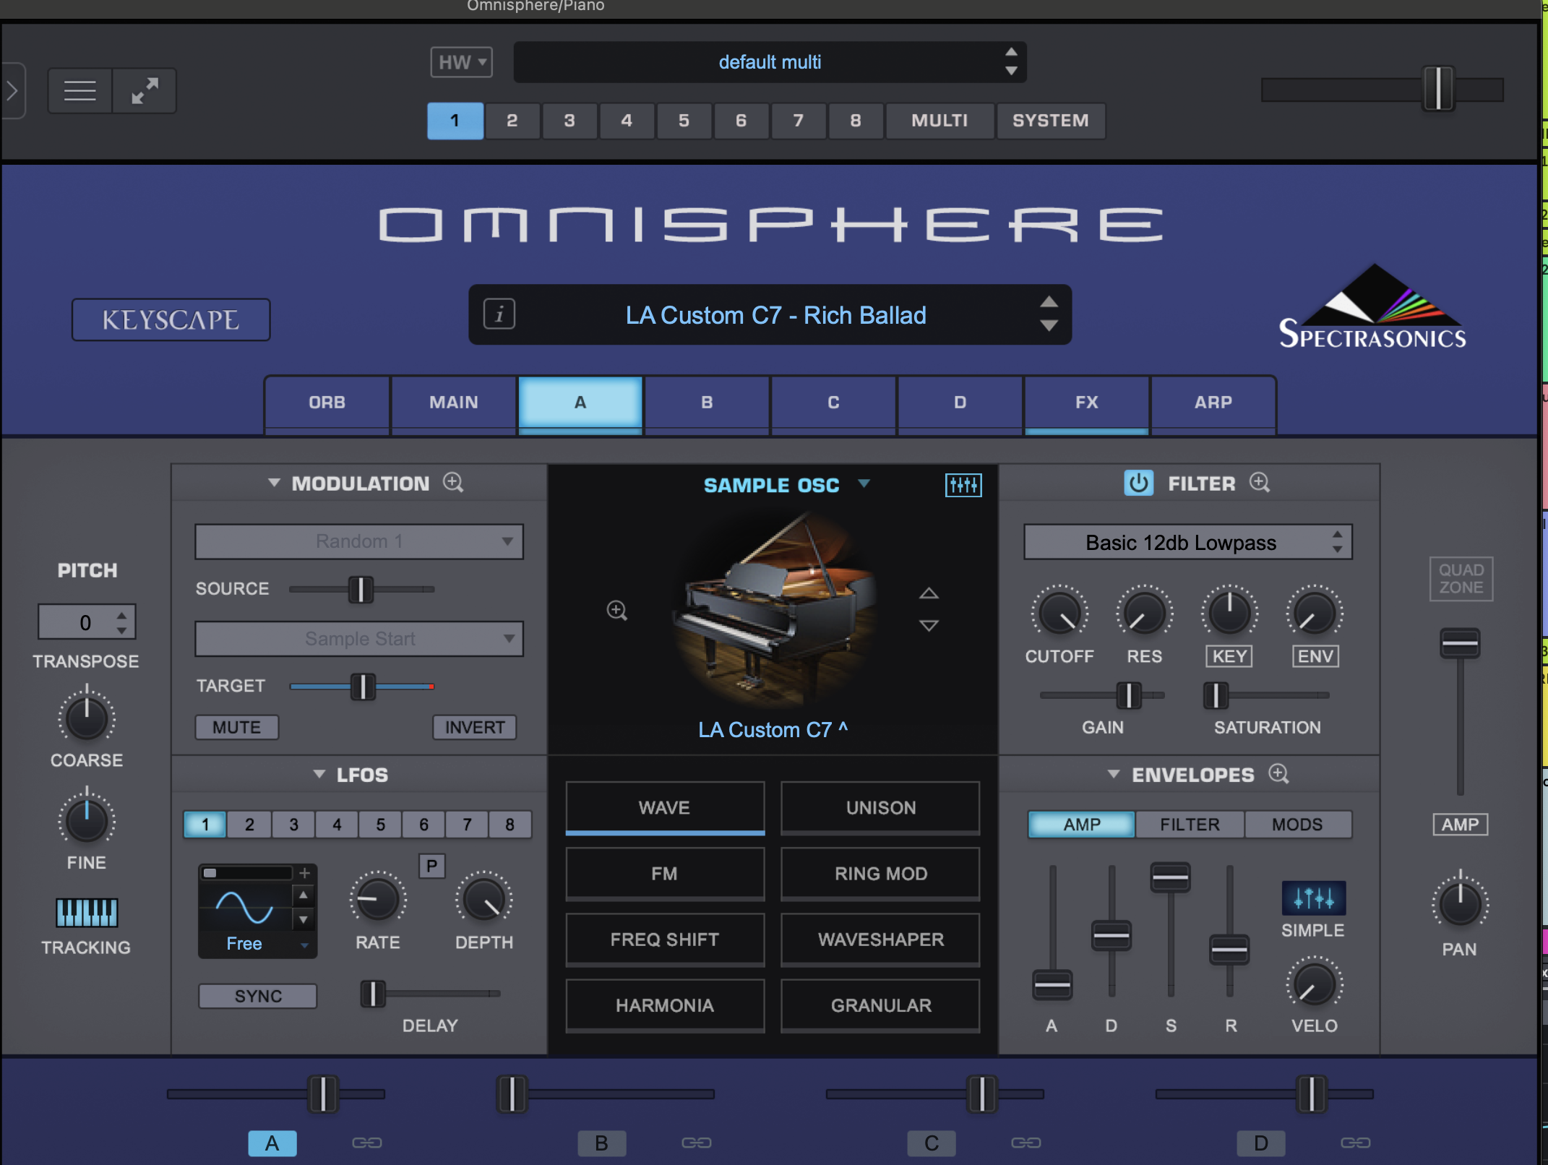The width and height of the screenshot is (1548, 1165).
Task: Zoom into the Envelopes section
Action: tap(1278, 773)
